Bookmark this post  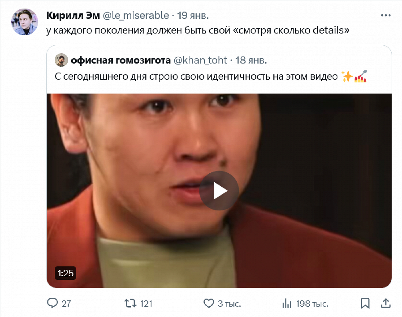[365, 303]
